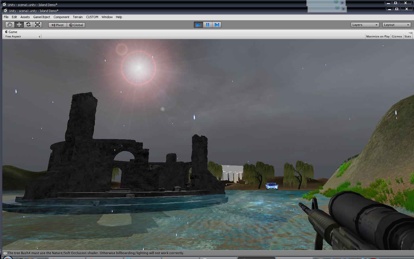Expand the Free Aspect dropdown

tap(22, 37)
